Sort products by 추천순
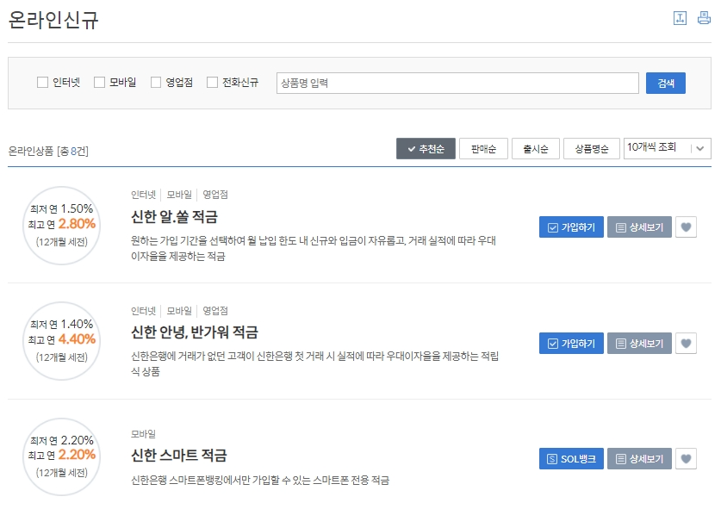 [426, 148]
